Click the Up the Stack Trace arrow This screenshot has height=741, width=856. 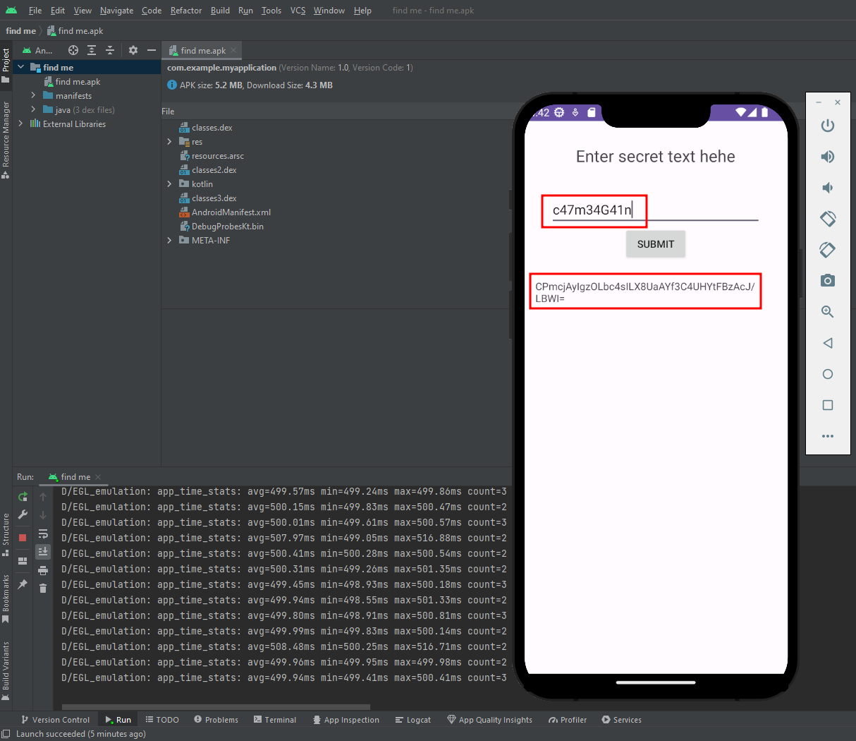(x=43, y=497)
